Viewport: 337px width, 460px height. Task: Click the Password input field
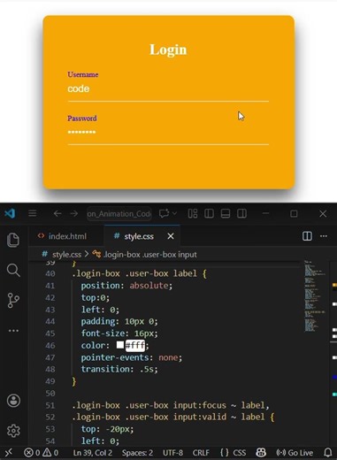coord(168,133)
